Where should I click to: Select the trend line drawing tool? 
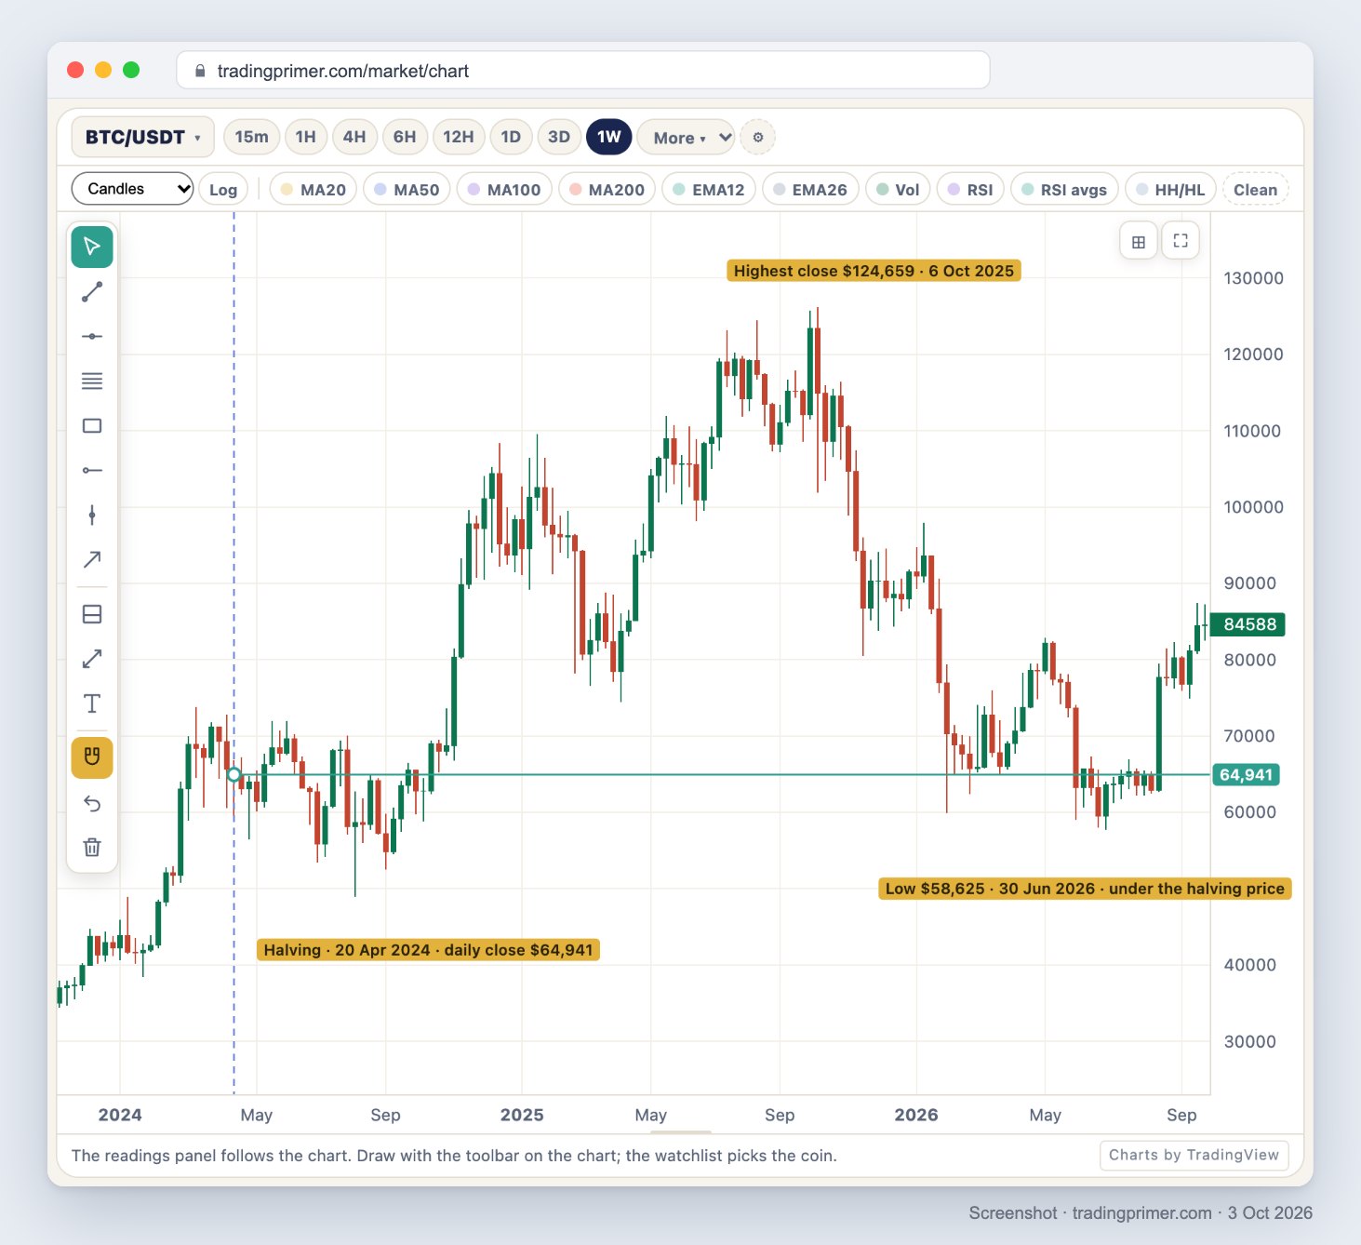point(92,292)
